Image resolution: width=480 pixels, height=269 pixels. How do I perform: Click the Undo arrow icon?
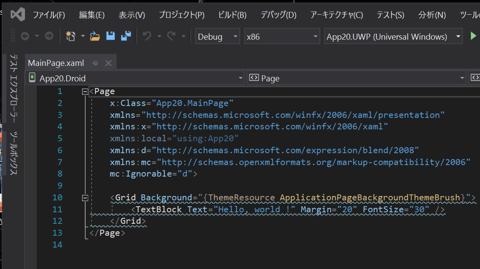[147, 36]
